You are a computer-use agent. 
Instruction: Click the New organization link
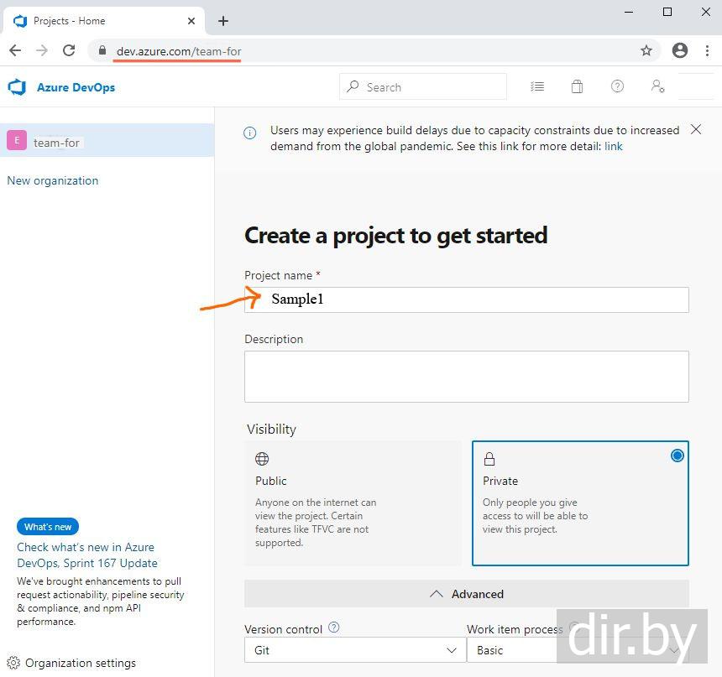[x=53, y=180]
